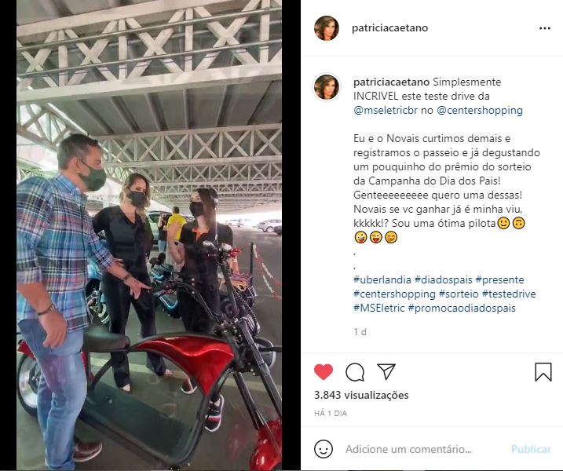This screenshot has height=471, width=563.
Task: Open the #uberlandia hashtag
Action: tap(382, 279)
